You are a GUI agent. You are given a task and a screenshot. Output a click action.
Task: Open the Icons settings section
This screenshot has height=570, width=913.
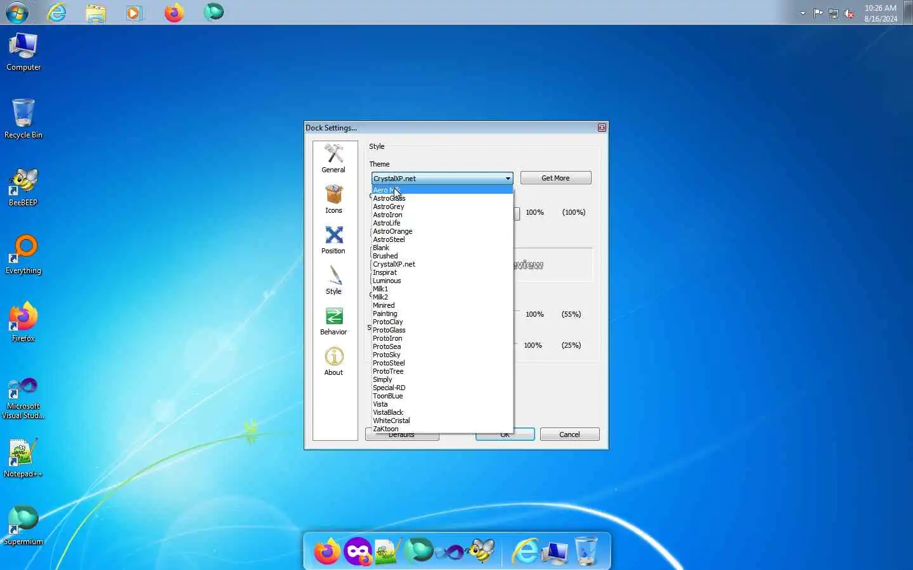(x=333, y=199)
